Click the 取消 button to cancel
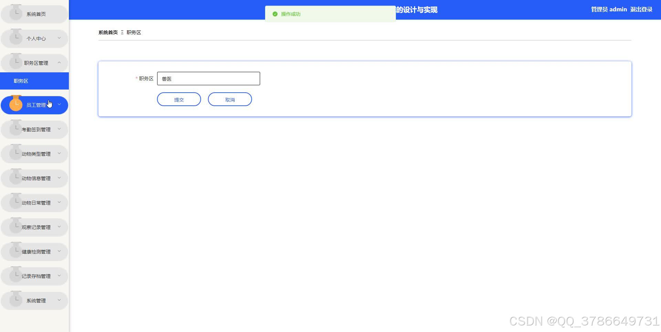 (x=229, y=99)
